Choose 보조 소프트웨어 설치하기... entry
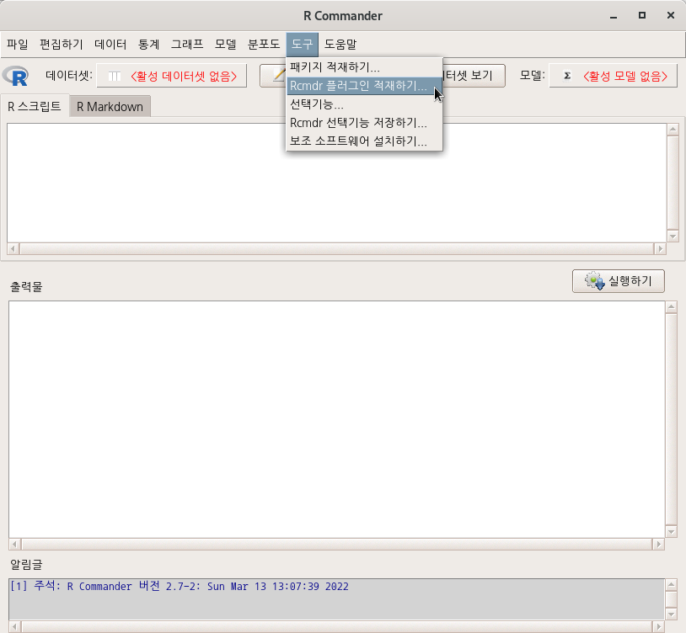 tap(364, 141)
